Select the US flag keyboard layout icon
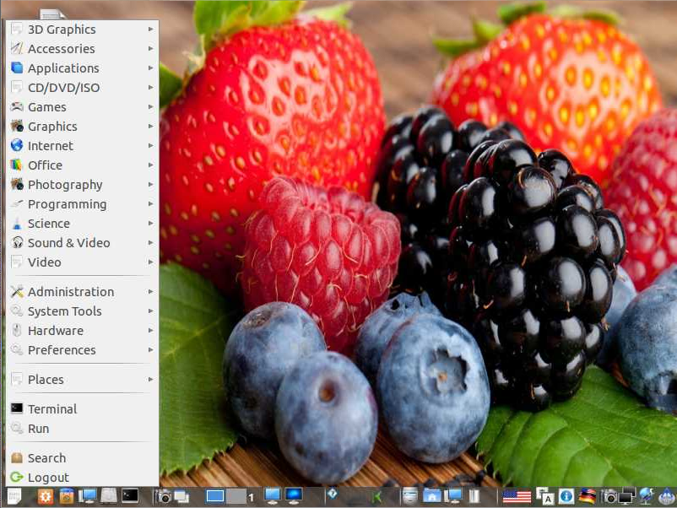This screenshot has width=677, height=508. pyautogui.click(x=517, y=497)
